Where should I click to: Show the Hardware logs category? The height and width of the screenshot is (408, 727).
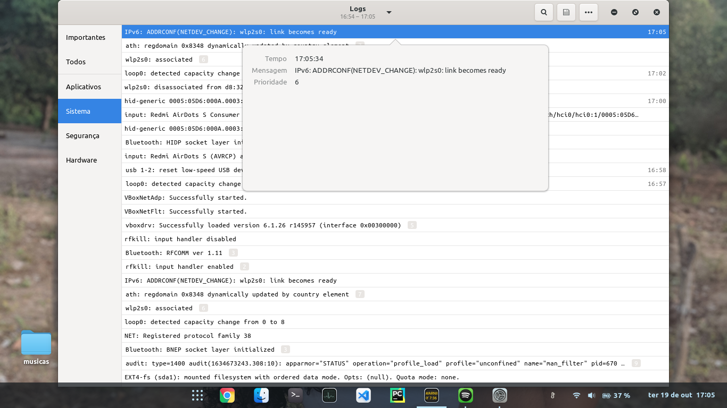(x=81, y=160)
